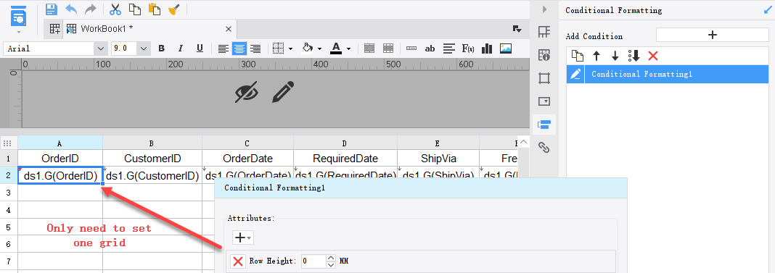Align text to the center
This screenshot has width=775, height=273.
239,49
